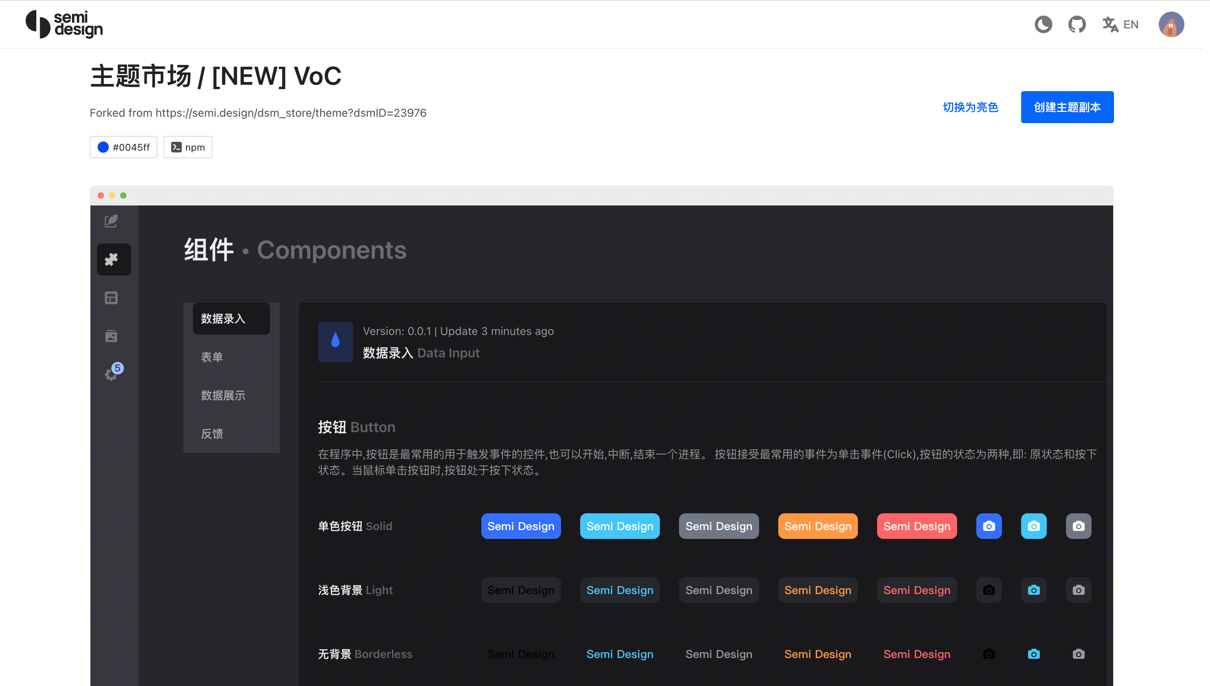
Task: Click Light row cyan Semi Design button
Action: coord(620,590)
